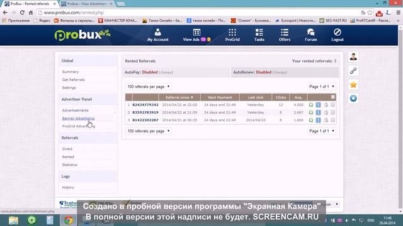Bookmark page with the address bar star
This screenshot has height=226, width=403.
point(370,13)
